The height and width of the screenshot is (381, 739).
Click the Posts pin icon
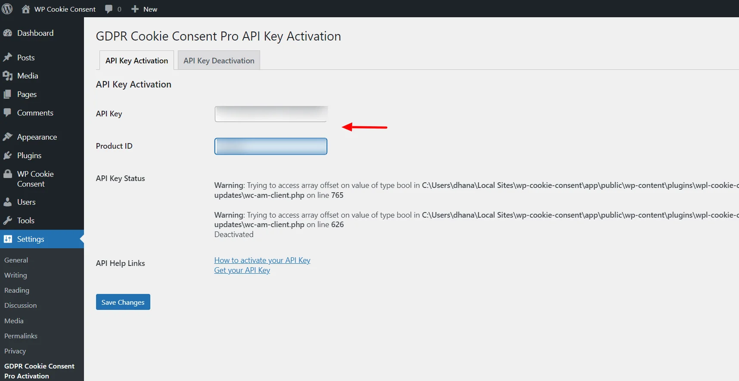[x=8, y=57]
